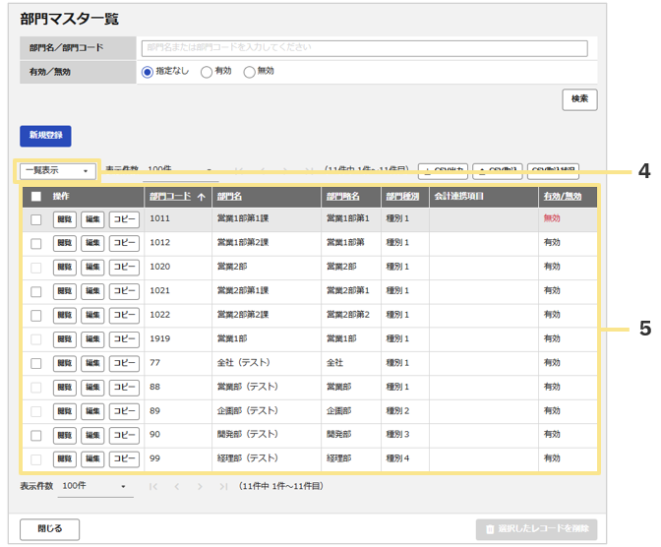The height and width of the screenshot is (547, 661).
Task: Select the 有効 radio button
Action: click(207, 72)
